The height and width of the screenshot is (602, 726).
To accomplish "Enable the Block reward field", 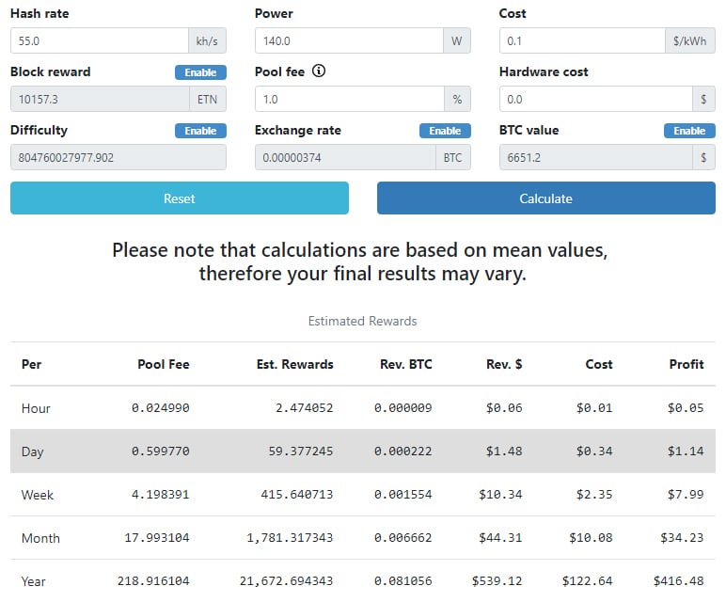I will pos(200,72).
